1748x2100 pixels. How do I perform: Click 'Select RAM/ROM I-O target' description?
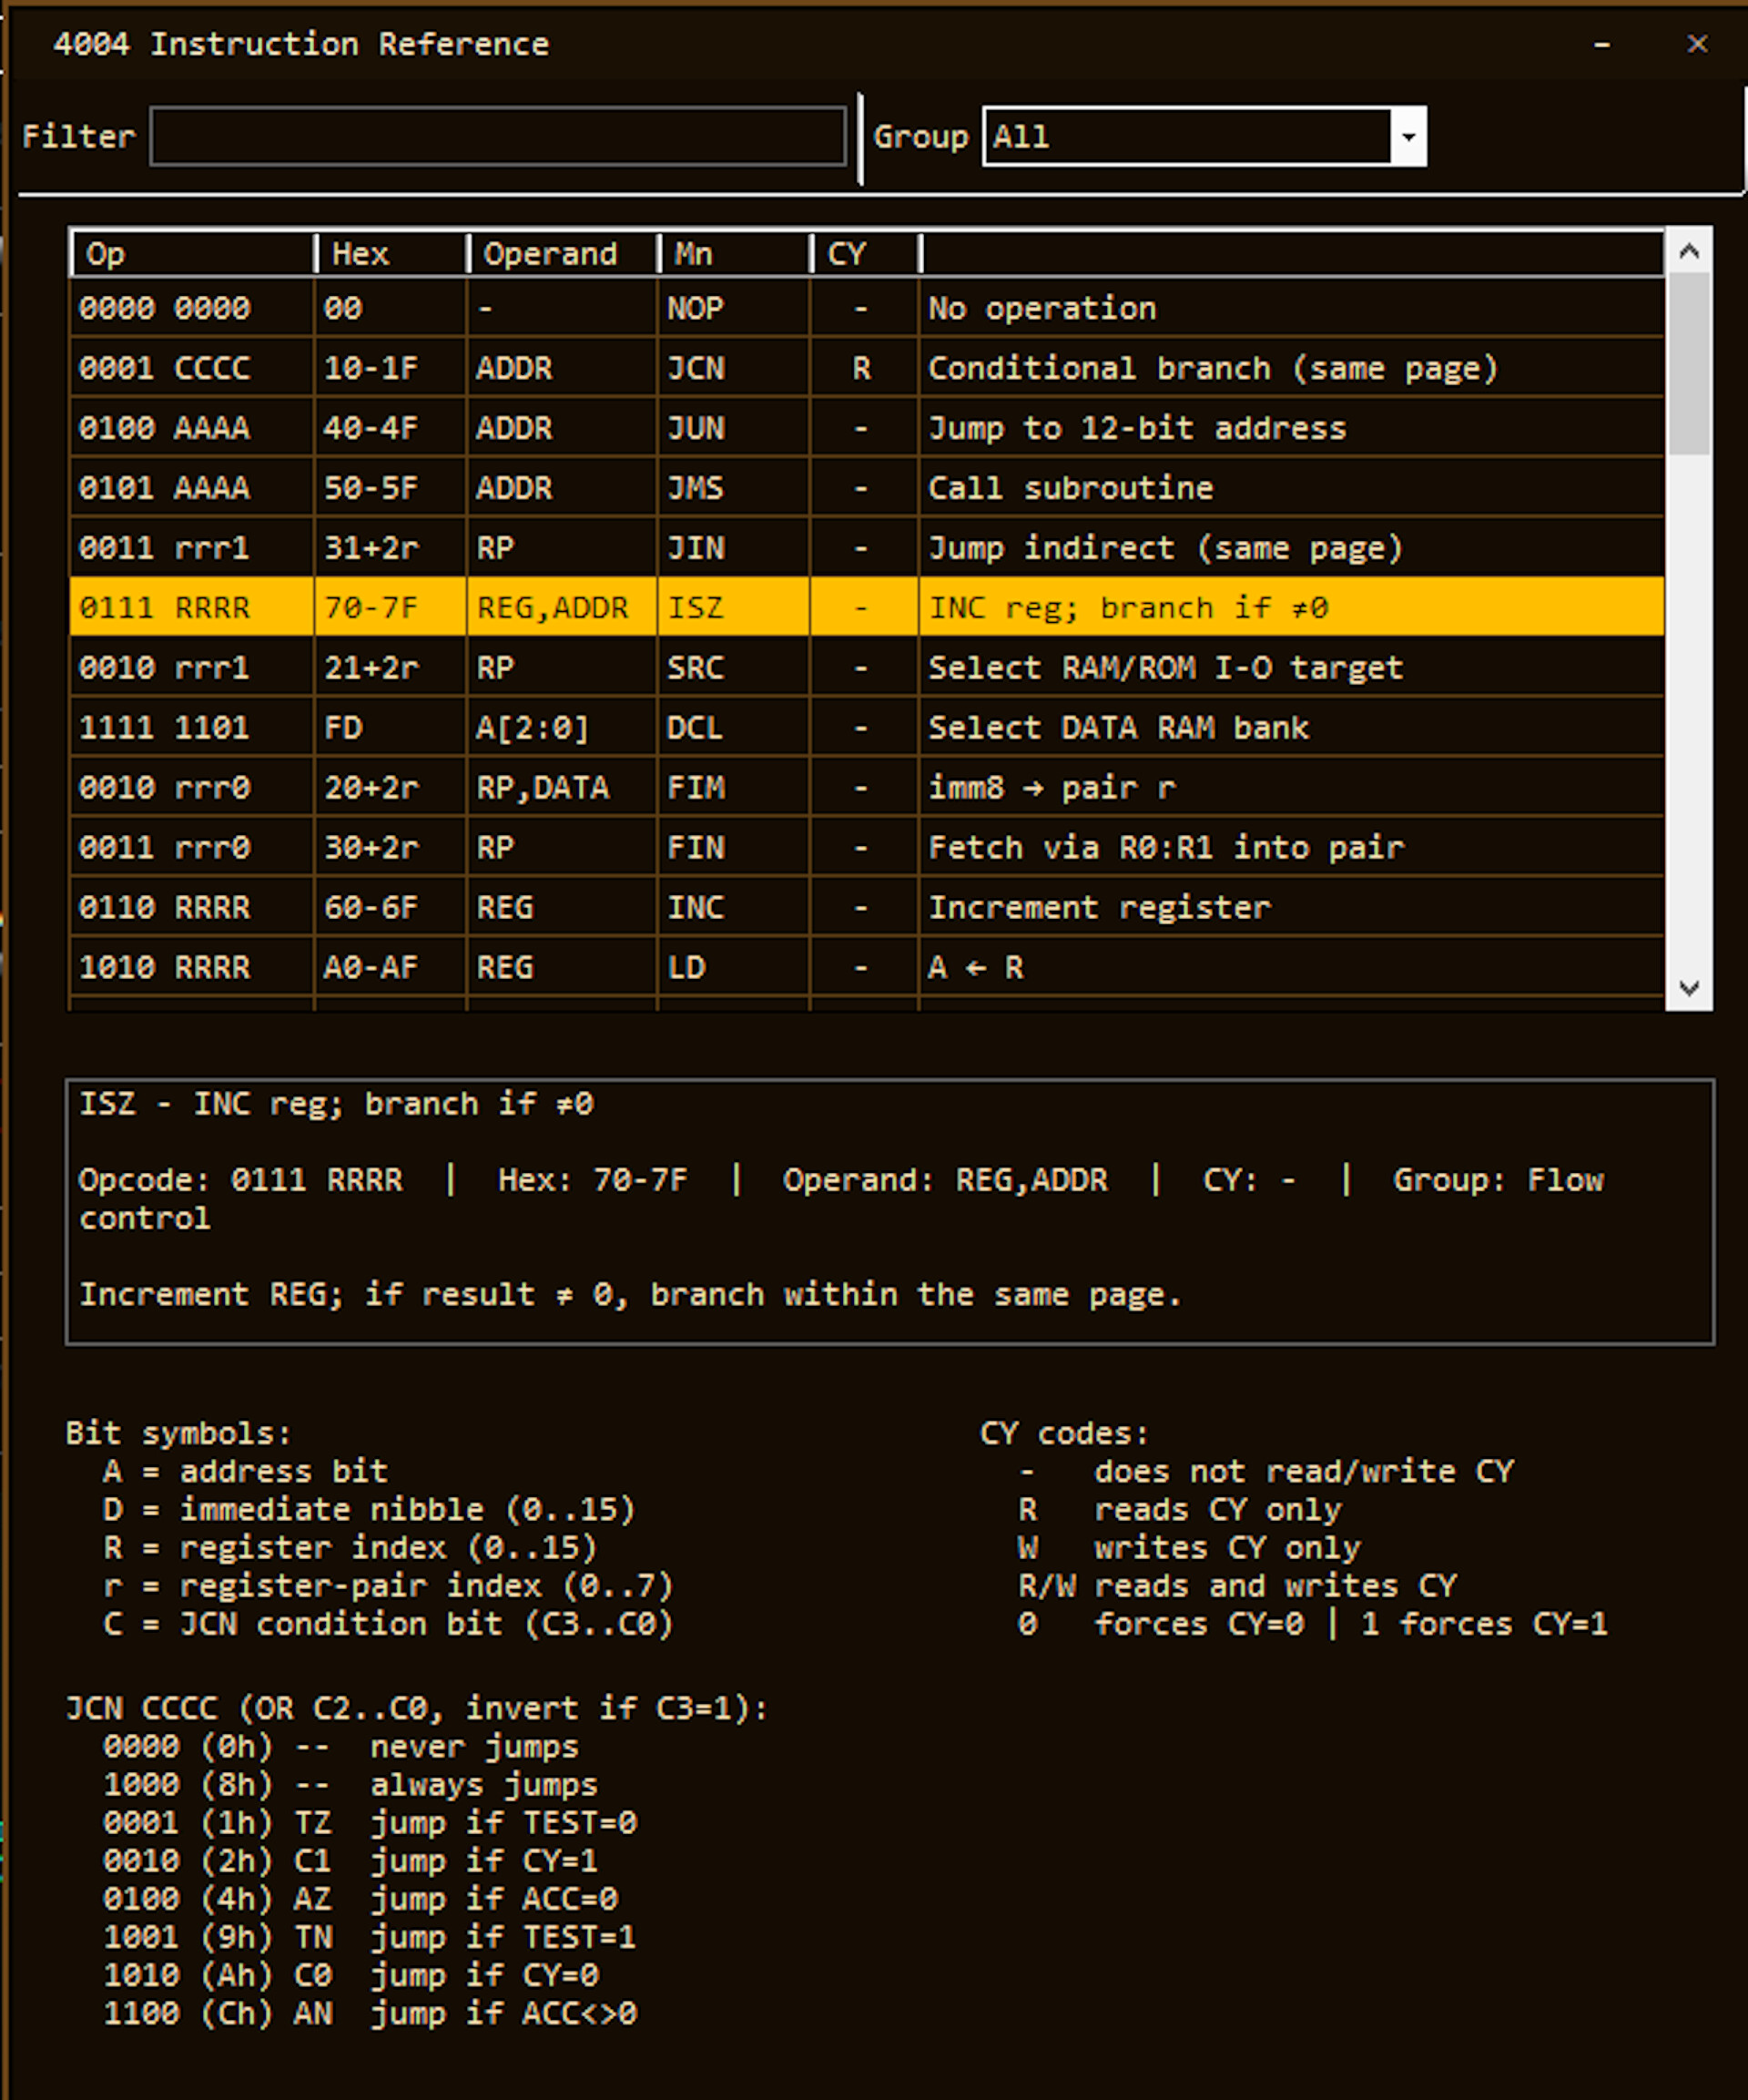[1291, 667]
